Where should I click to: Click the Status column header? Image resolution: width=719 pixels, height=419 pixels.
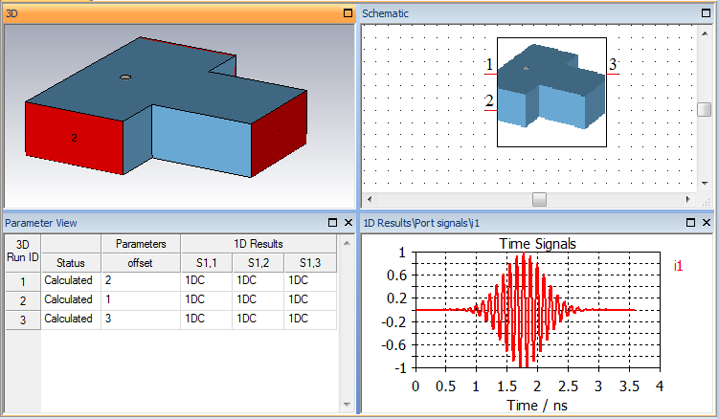pos(71,263)
